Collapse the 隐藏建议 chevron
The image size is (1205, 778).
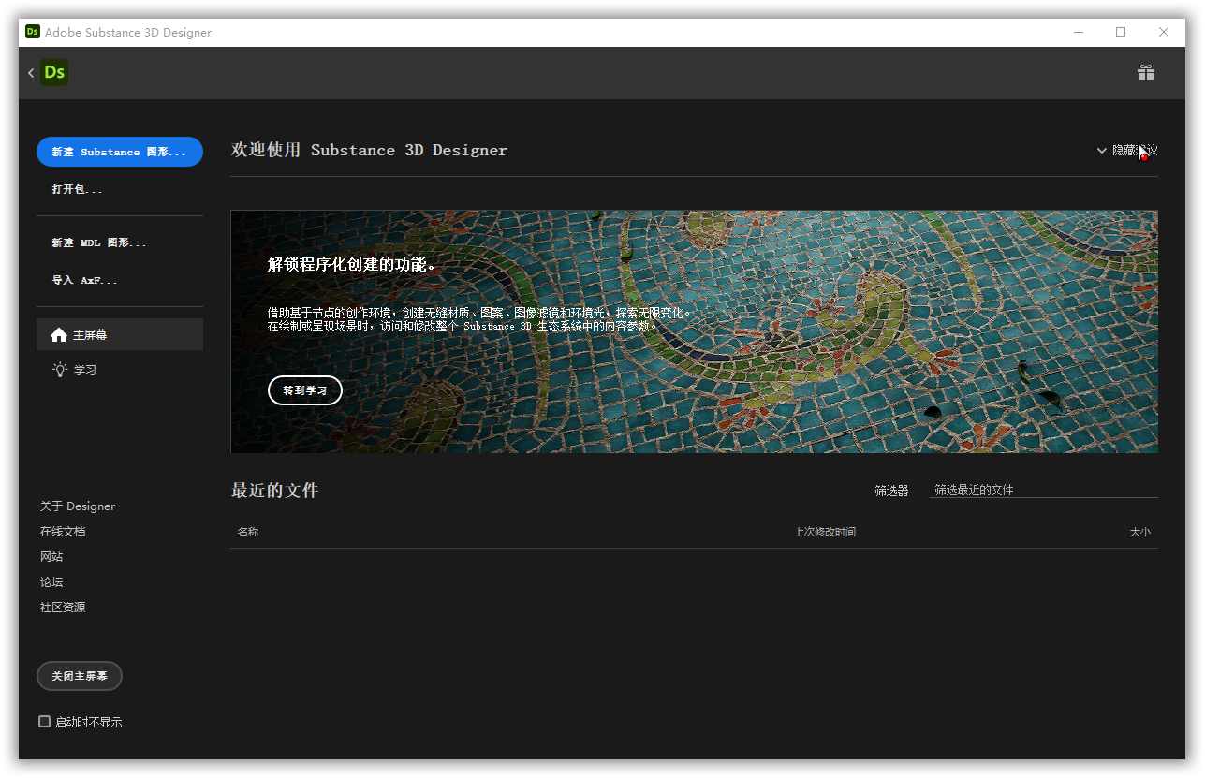[x=1102, y=151]
